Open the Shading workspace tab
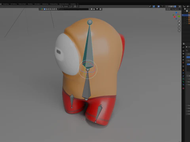Image resolution: width=190 pixels, height=142 pixels. click(x=30, y=4)
